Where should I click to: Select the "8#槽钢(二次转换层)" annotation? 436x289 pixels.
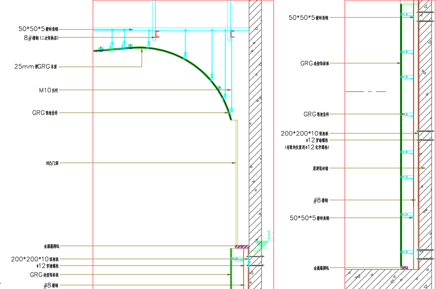tap(41, 37)
